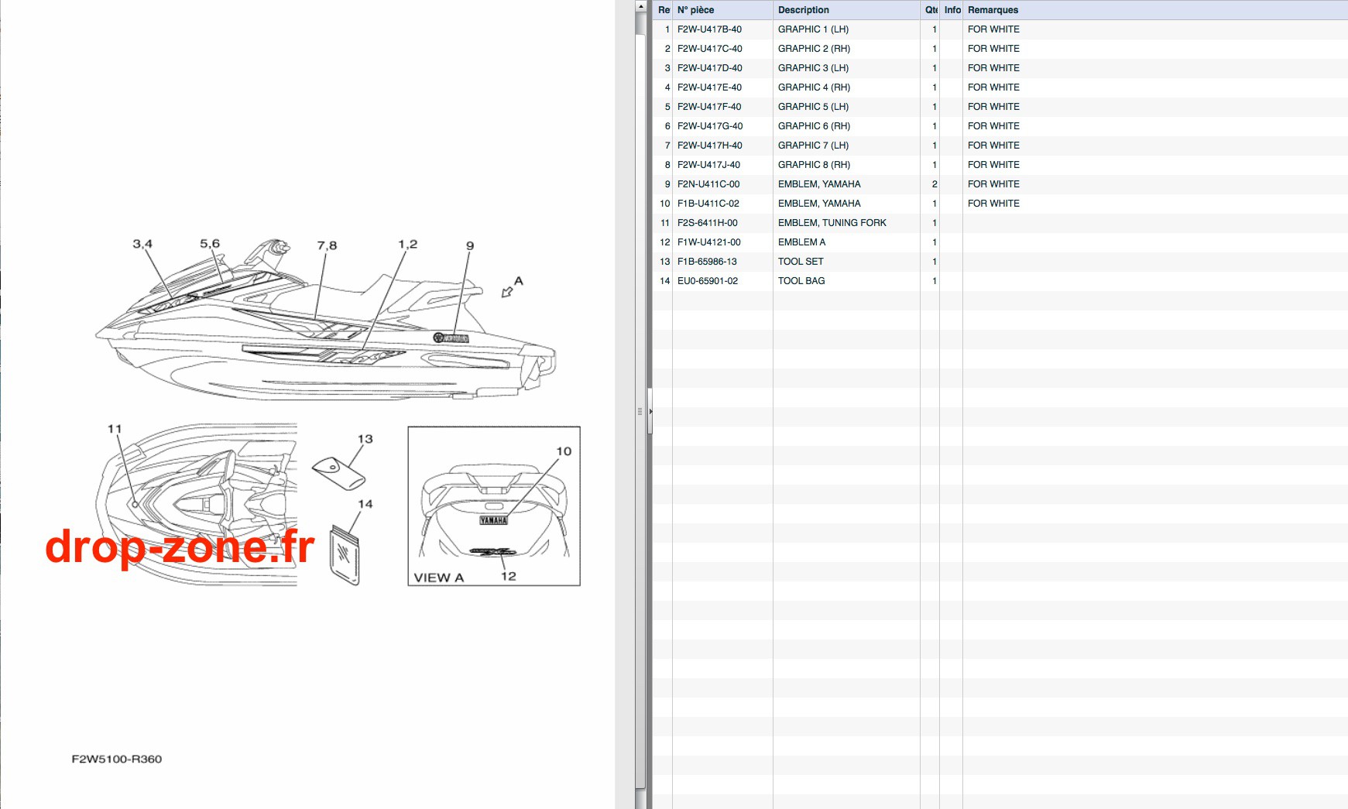Click the FOR WHITE remark in row 1
1348x809 pixels.
(993, 29)
